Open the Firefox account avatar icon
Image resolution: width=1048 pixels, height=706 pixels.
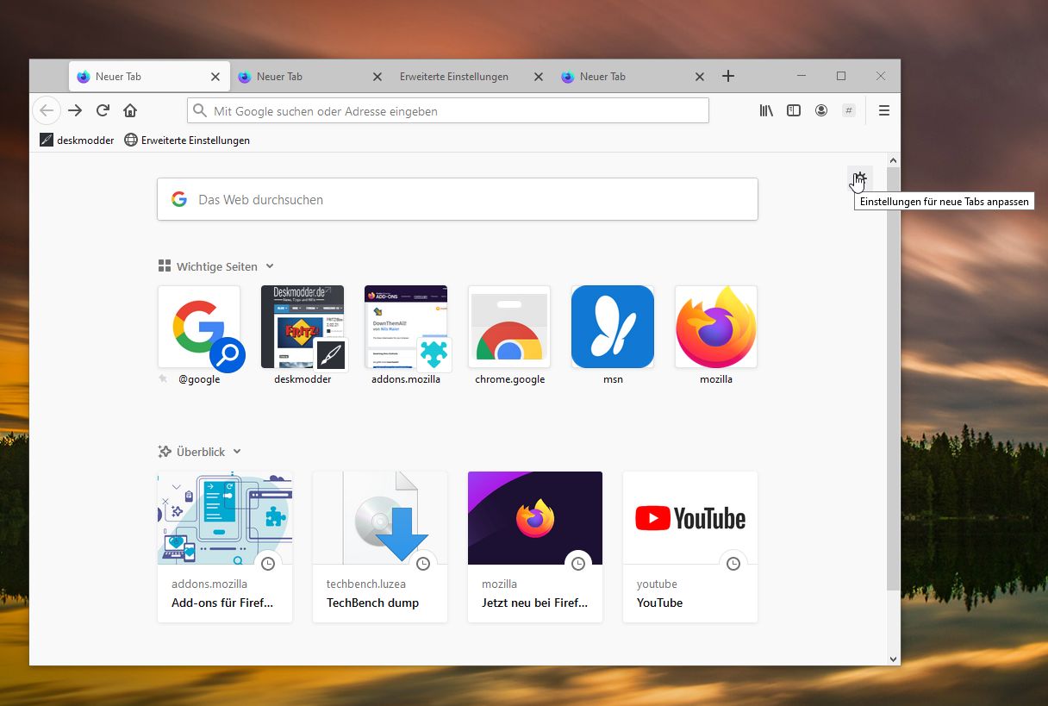(x=821, y=110)
